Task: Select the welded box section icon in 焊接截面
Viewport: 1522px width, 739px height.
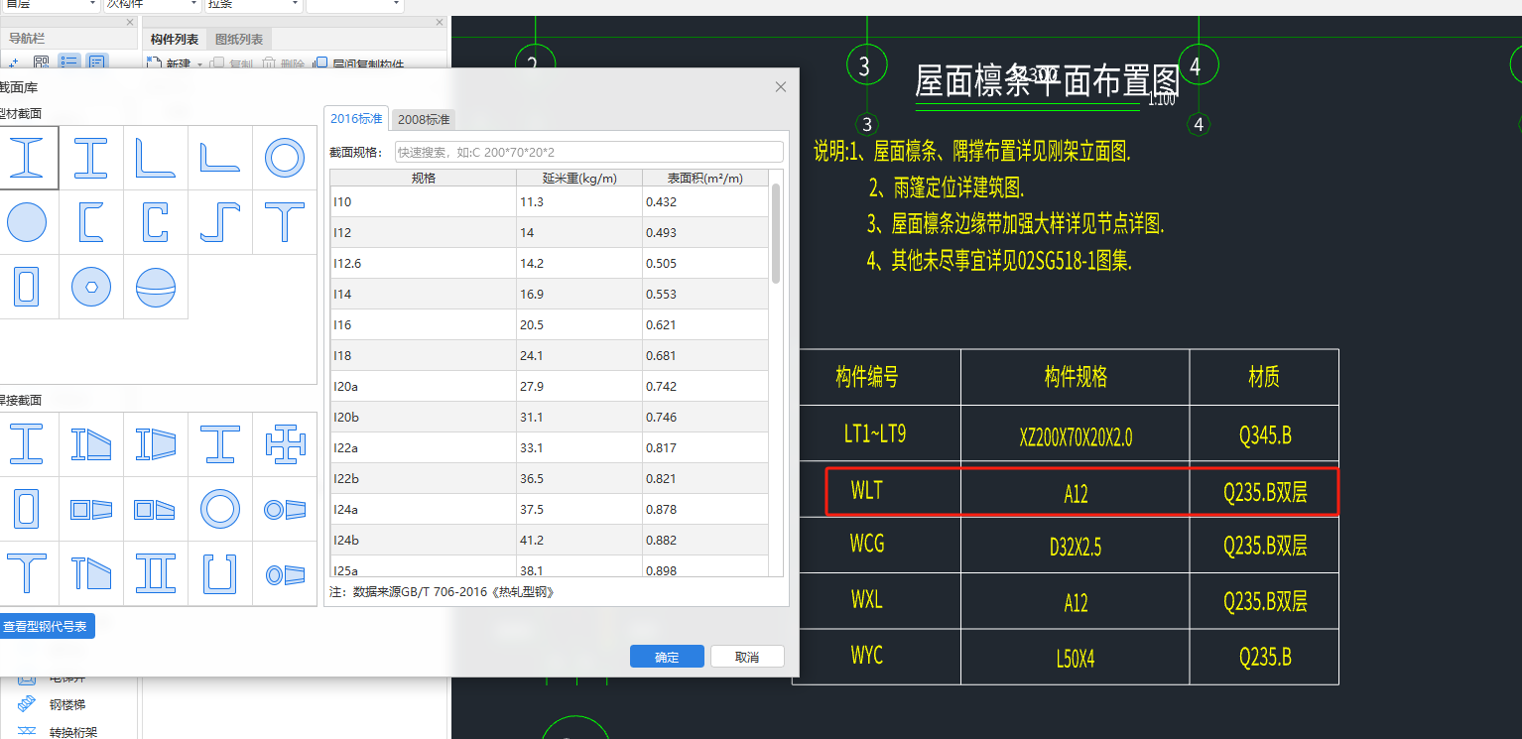Action: (27, 509)
